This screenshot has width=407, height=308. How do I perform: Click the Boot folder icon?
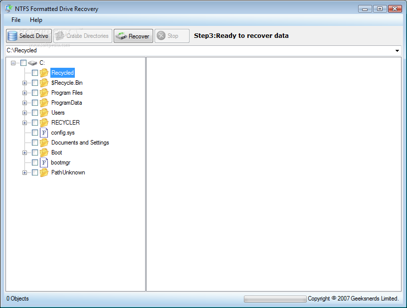[44, 153]
